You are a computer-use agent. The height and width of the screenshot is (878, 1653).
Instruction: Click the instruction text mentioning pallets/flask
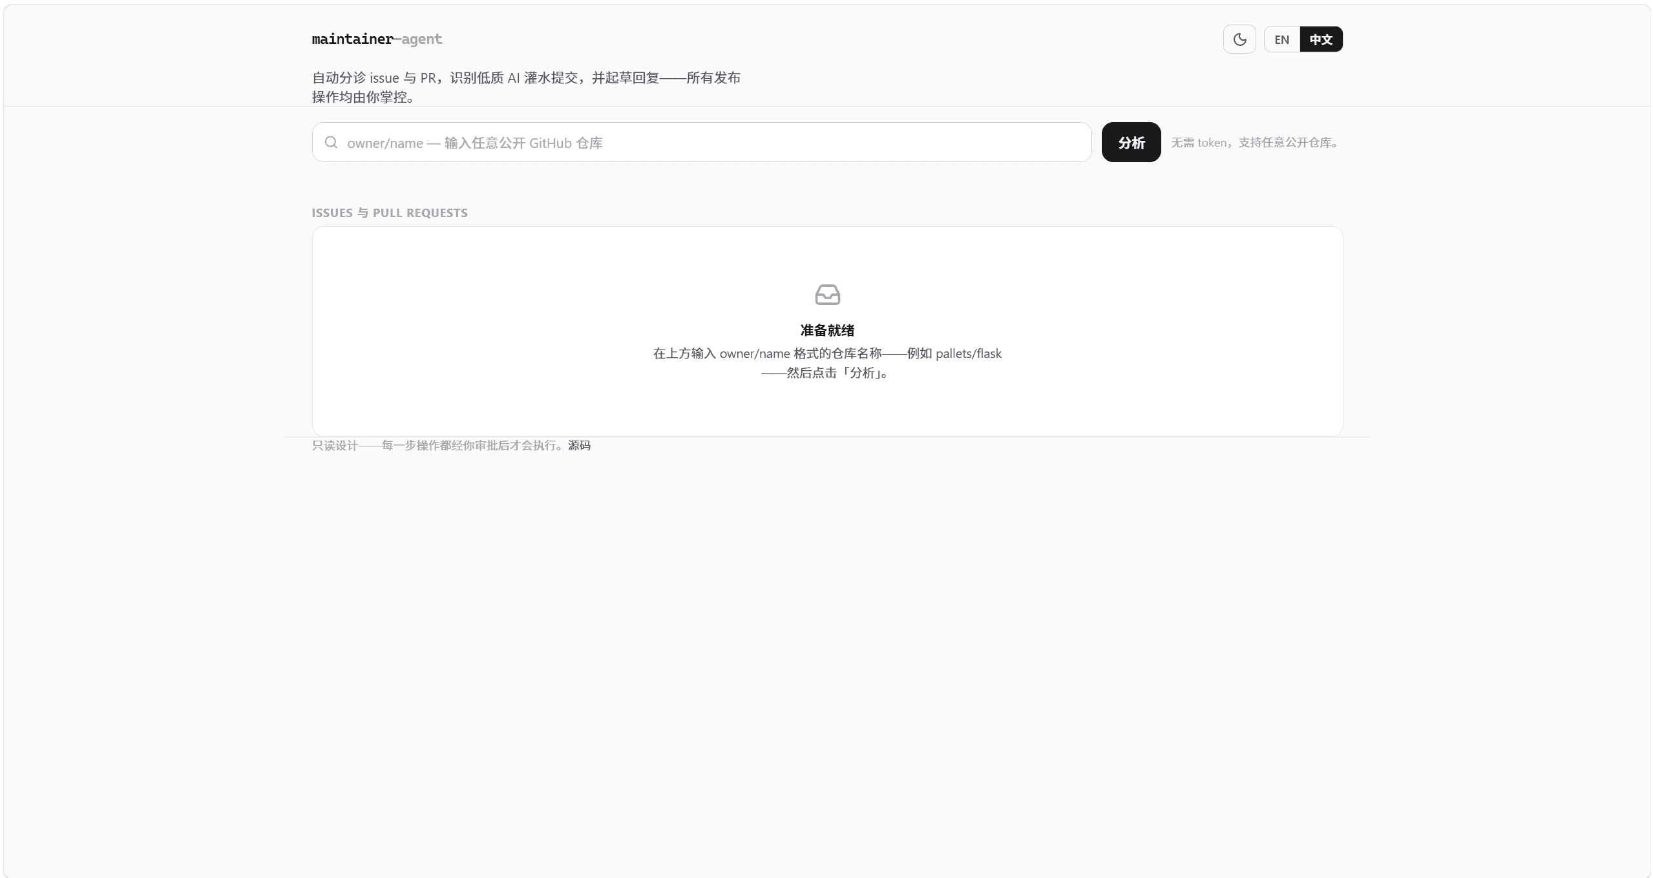(x=827, y=363)
